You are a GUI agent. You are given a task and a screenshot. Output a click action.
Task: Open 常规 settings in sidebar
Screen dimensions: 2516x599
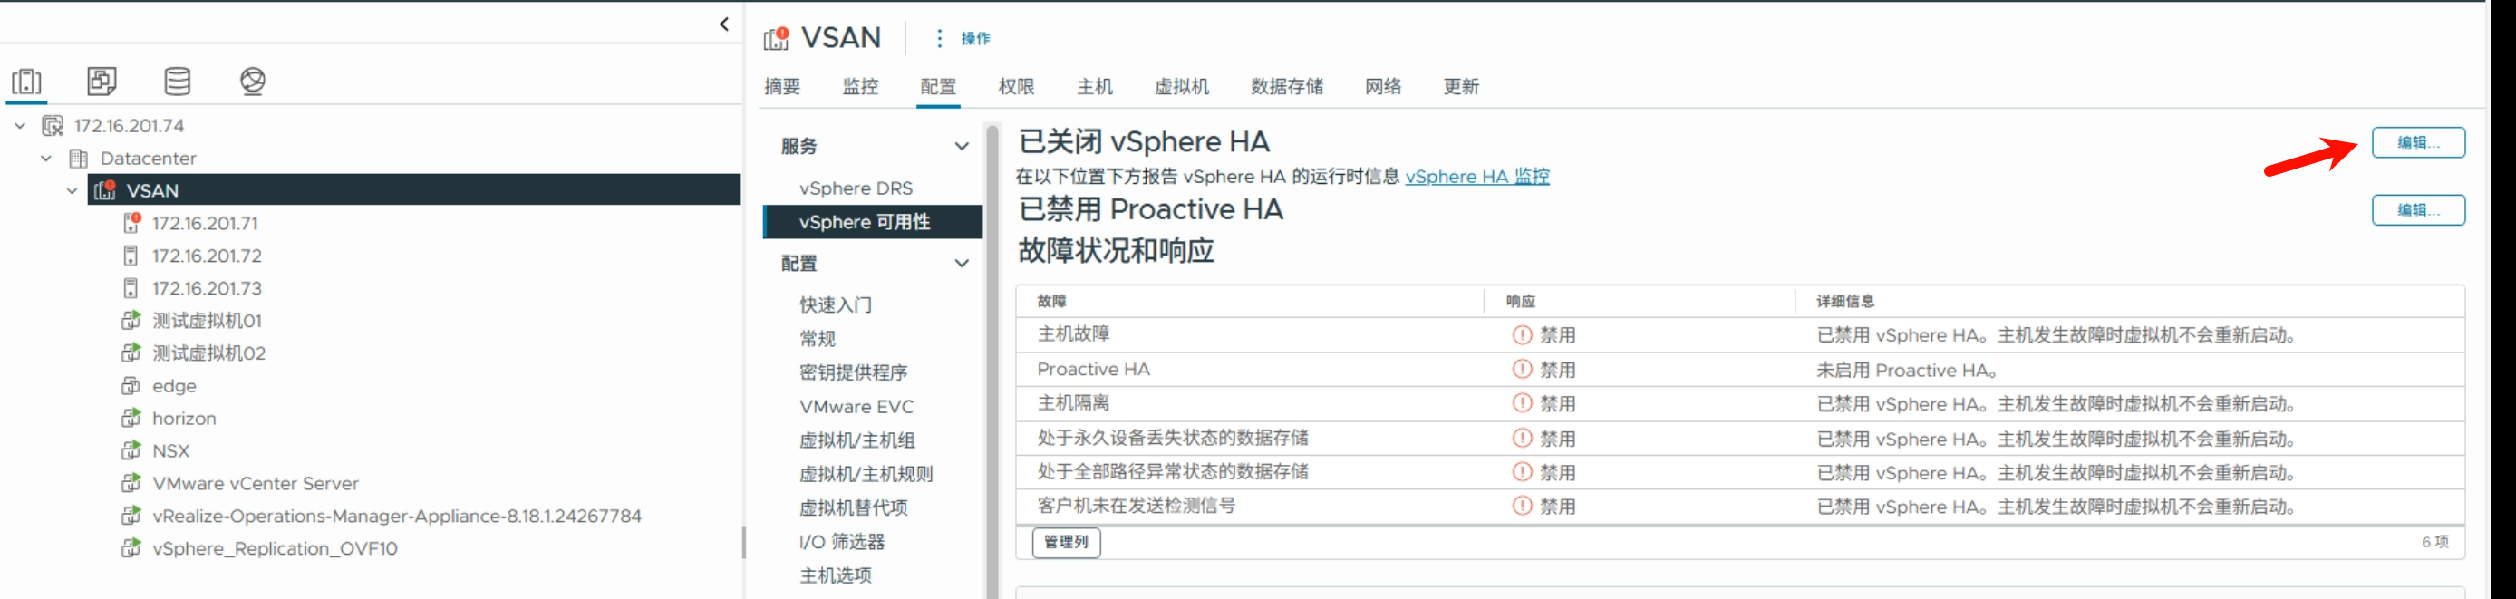tap(818, 339)
